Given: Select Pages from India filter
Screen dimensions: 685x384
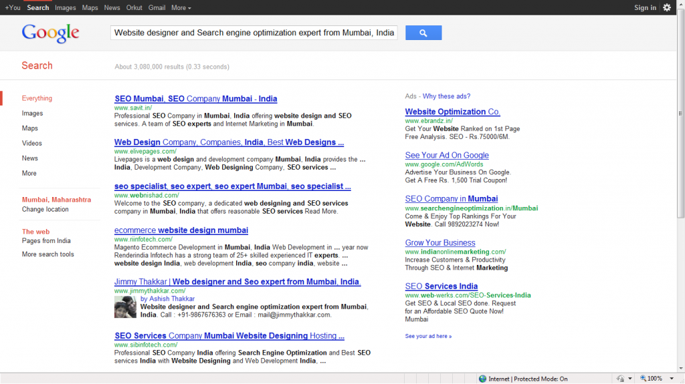Looking at the screenshot, I should [x=46, y=240].
